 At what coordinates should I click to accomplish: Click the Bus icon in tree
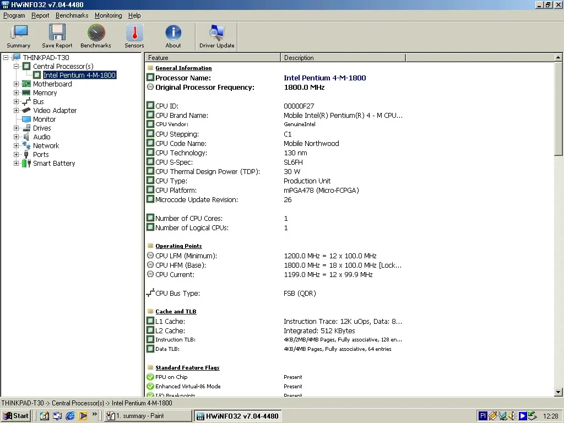pyautogui.click(x=26, y=101)
